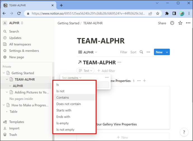Open the Test filter pill dropdown

point(85,71)
